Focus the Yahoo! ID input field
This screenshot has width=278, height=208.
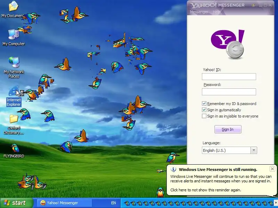click(229, 77)
